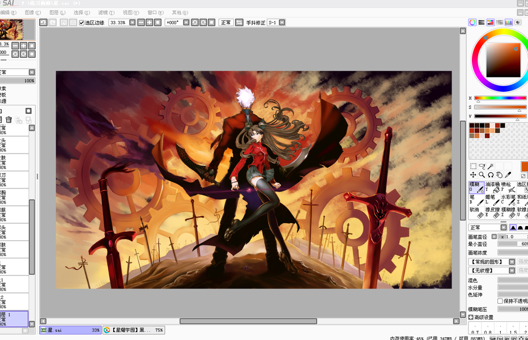
Task: Select the 油漆桶 paint bucket tool
Action: (x=492, y=188)
